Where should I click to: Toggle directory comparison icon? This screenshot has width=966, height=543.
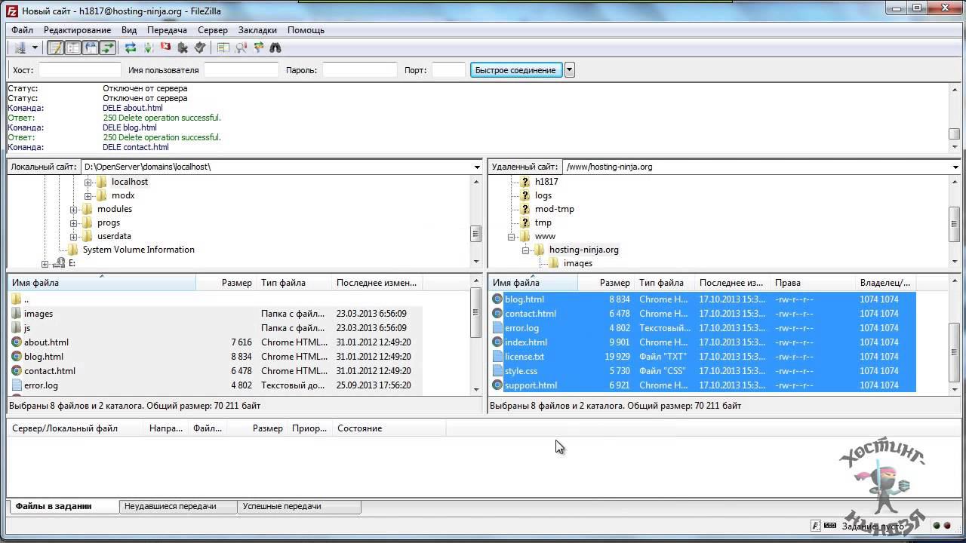[241, 48]
